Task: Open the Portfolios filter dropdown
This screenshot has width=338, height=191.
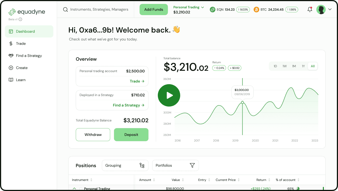Action: pos(175,166)
